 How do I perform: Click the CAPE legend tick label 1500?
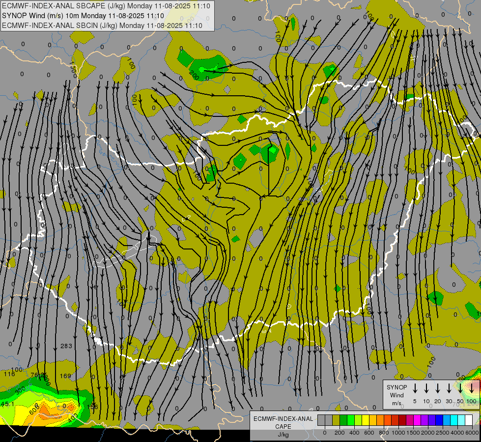tap(413, 433)
